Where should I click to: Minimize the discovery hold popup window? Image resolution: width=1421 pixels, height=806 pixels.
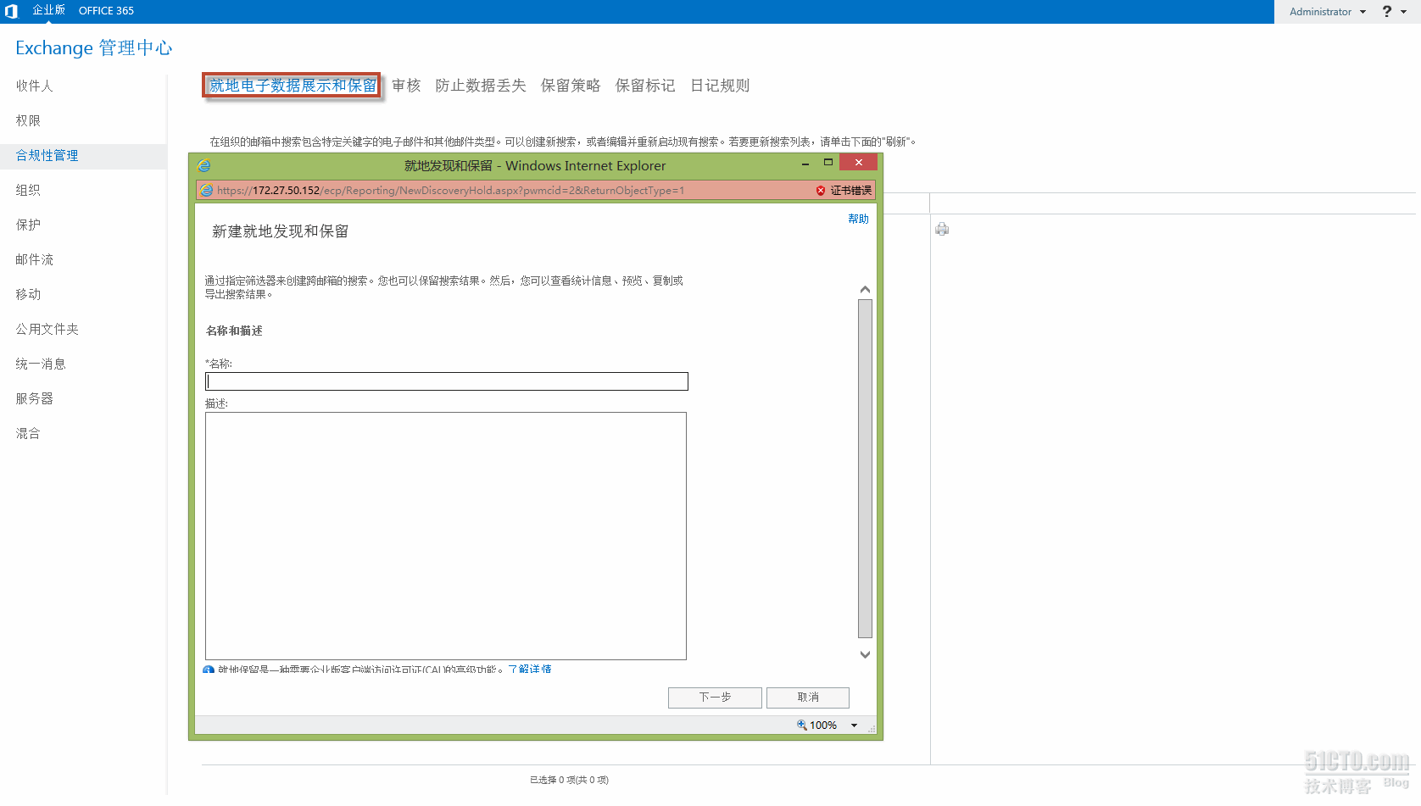tap(805, 164)
